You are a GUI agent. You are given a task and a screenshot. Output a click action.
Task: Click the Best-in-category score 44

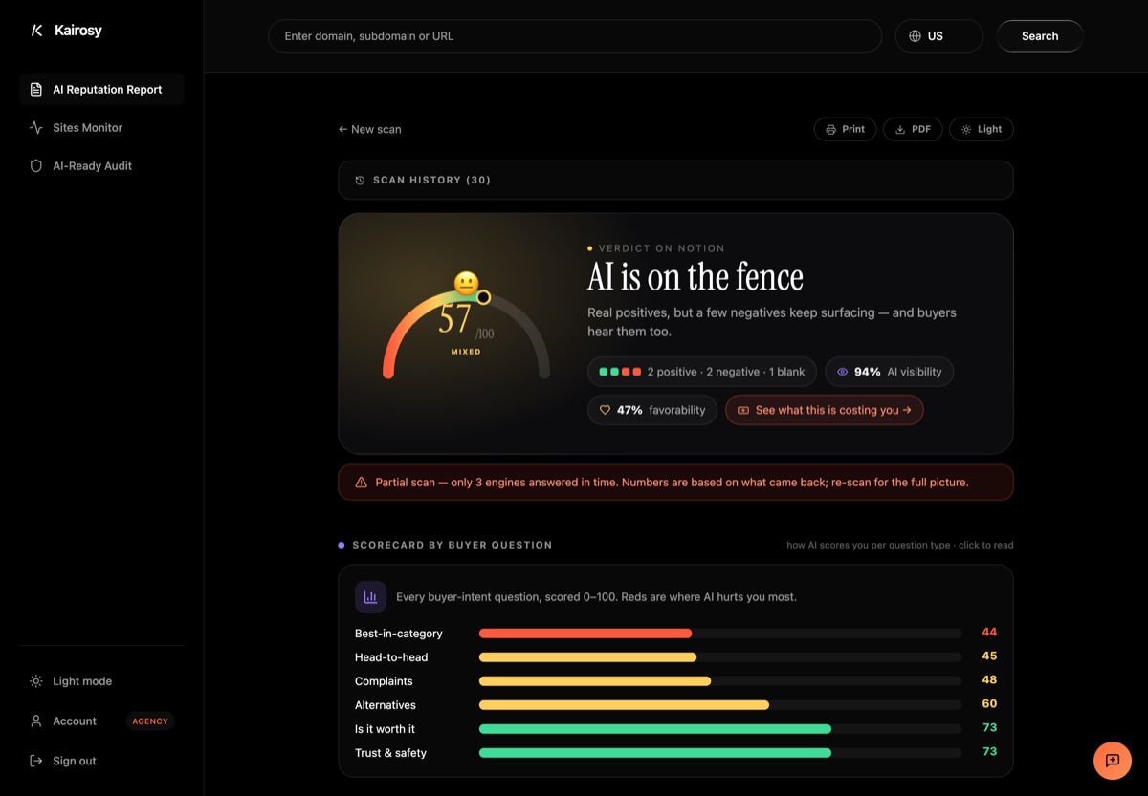point(989,633)
